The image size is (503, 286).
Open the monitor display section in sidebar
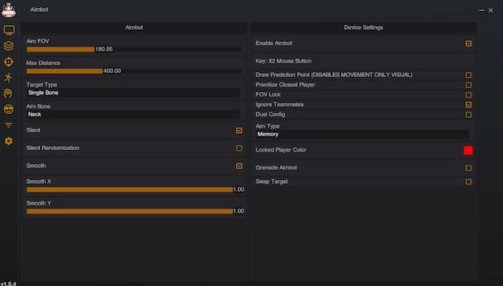pos(9,31)
